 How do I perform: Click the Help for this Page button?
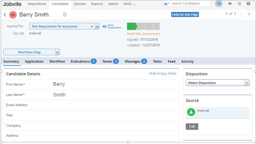coord(185,15)
